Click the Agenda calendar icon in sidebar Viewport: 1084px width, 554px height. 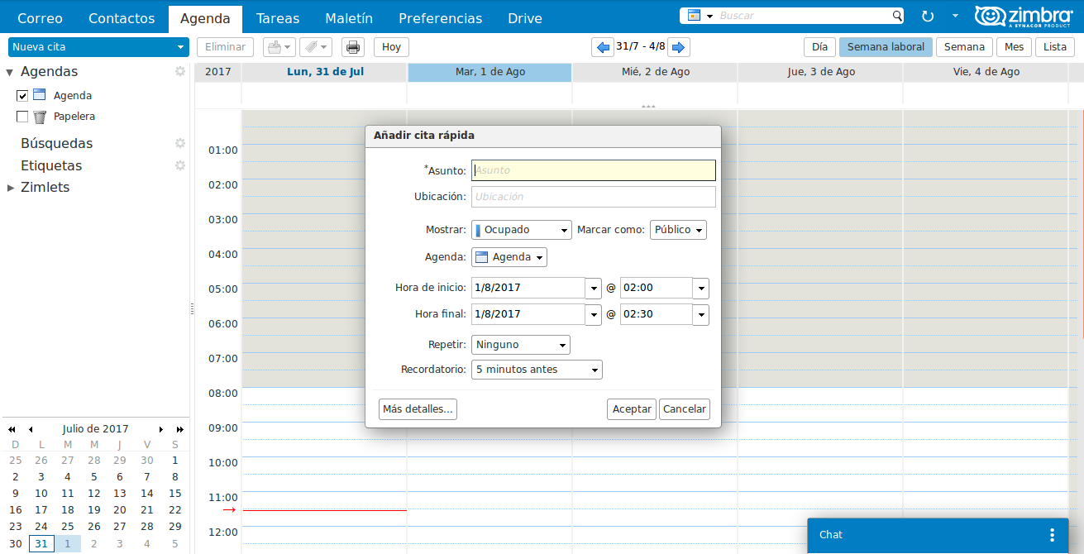click(x=40, y=95)
